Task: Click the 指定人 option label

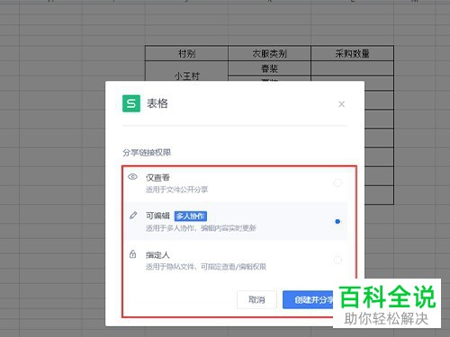Action: tap(157, 255)
